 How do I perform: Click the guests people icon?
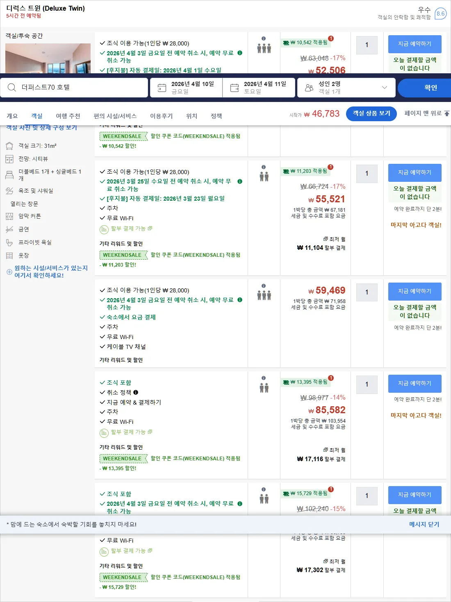309,88
